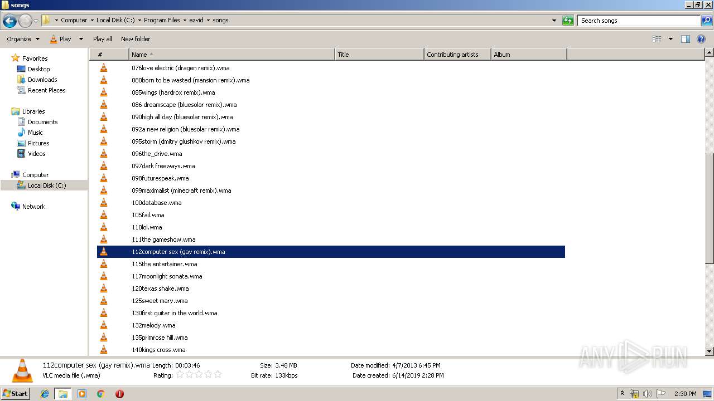Open the Organize dropdown menu
The image size is (714, 401).
tap(23, 39)
